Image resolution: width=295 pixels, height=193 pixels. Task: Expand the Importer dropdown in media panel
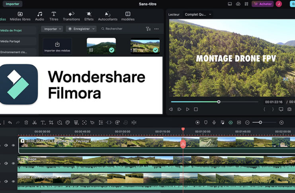tap(52, 29)
